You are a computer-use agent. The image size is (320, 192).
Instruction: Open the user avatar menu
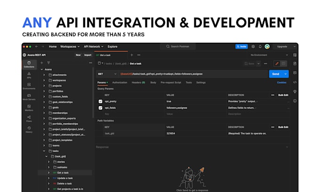pos(267,46)
